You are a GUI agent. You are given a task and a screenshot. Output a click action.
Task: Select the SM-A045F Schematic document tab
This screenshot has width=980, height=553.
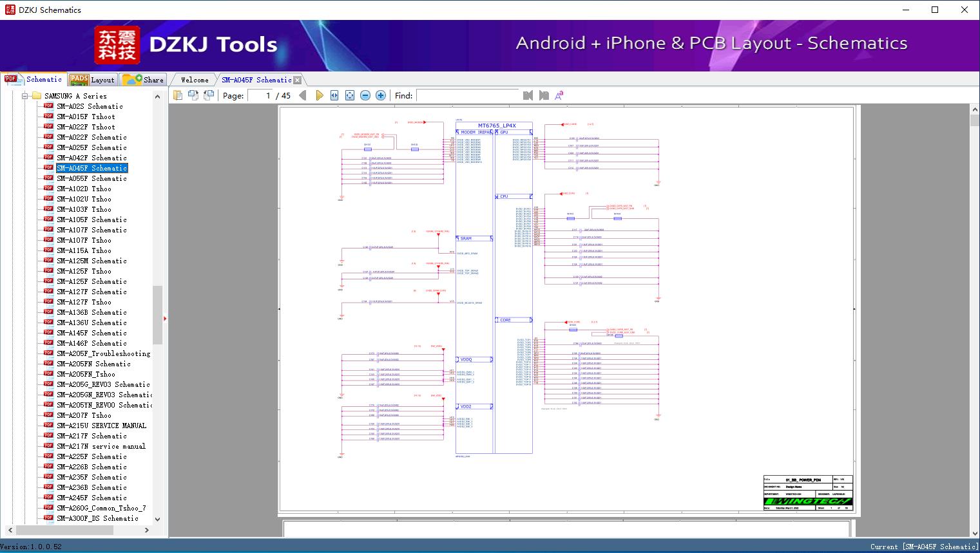click(256, 80)
